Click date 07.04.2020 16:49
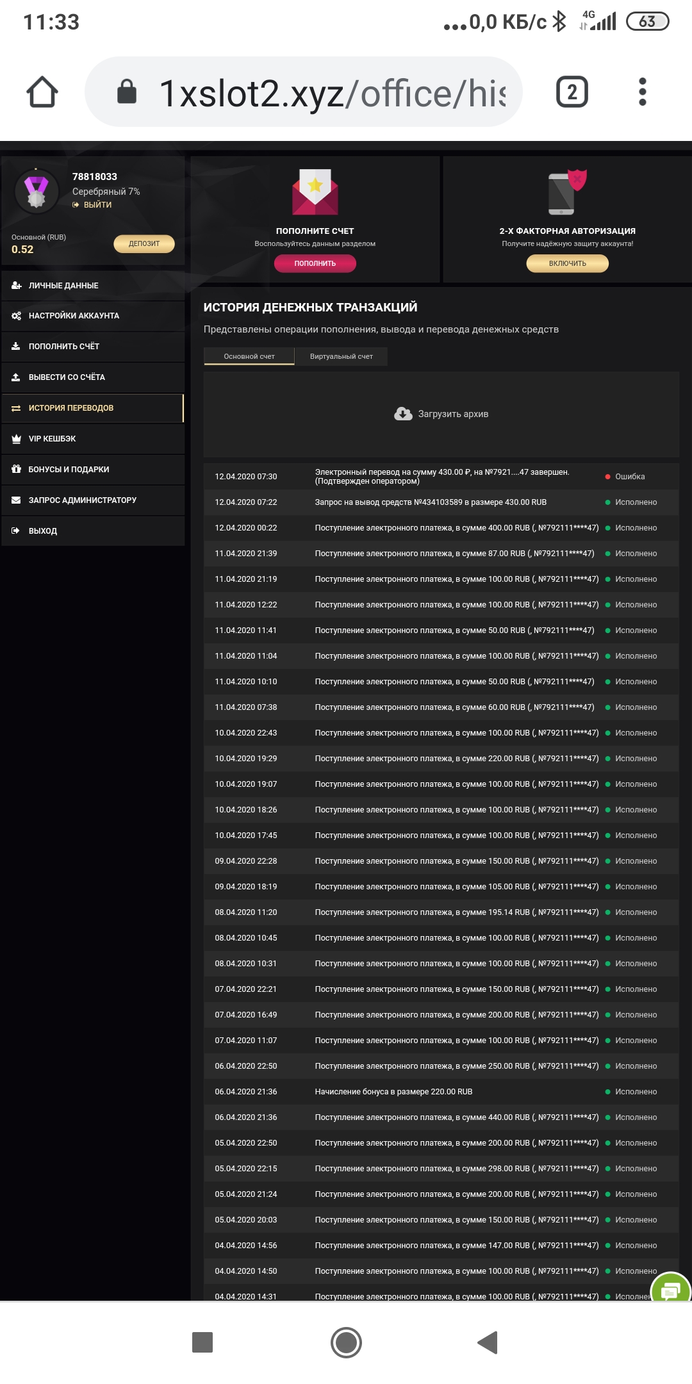This screenshot has width=692, height=1384. click(246, 1015)
